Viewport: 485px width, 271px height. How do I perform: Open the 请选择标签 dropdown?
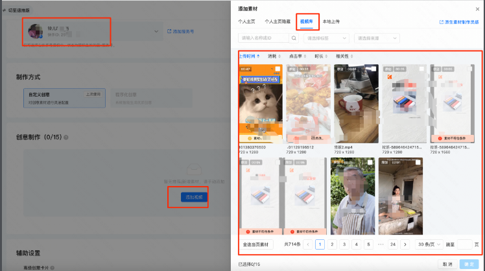[326, 38]
